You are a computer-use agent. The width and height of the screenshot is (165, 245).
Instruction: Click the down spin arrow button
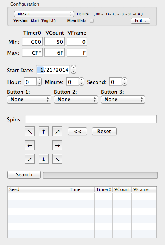[43, 159]
